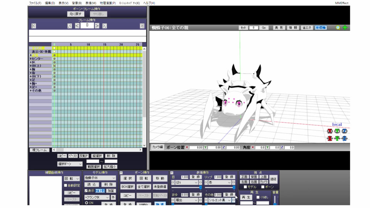Toggle the セルフ影 self-shadow button
This screenshot has height=208, width=370.
(x=100, y=191)
